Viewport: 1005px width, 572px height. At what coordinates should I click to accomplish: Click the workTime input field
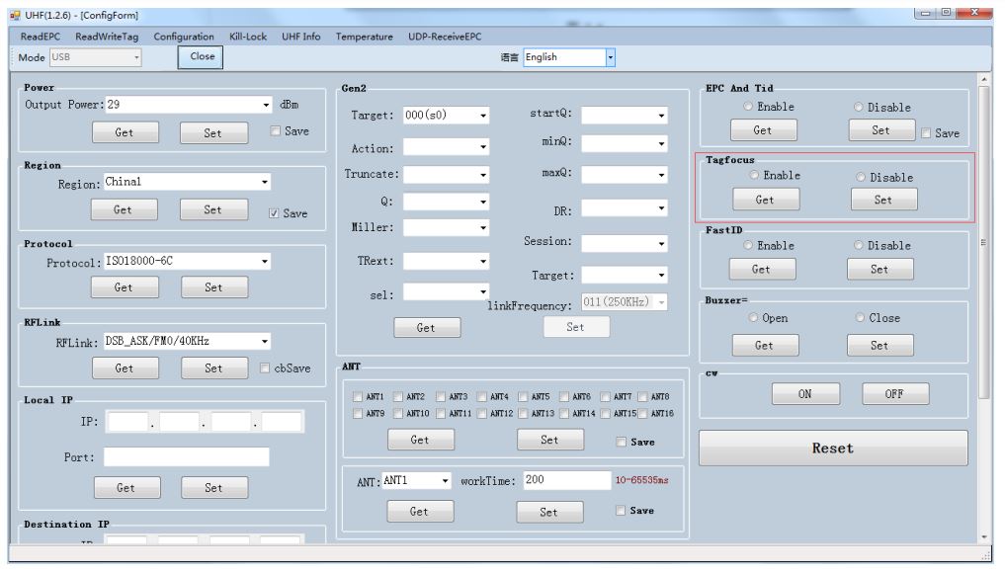pyautogui.click(x=565, y=480)
